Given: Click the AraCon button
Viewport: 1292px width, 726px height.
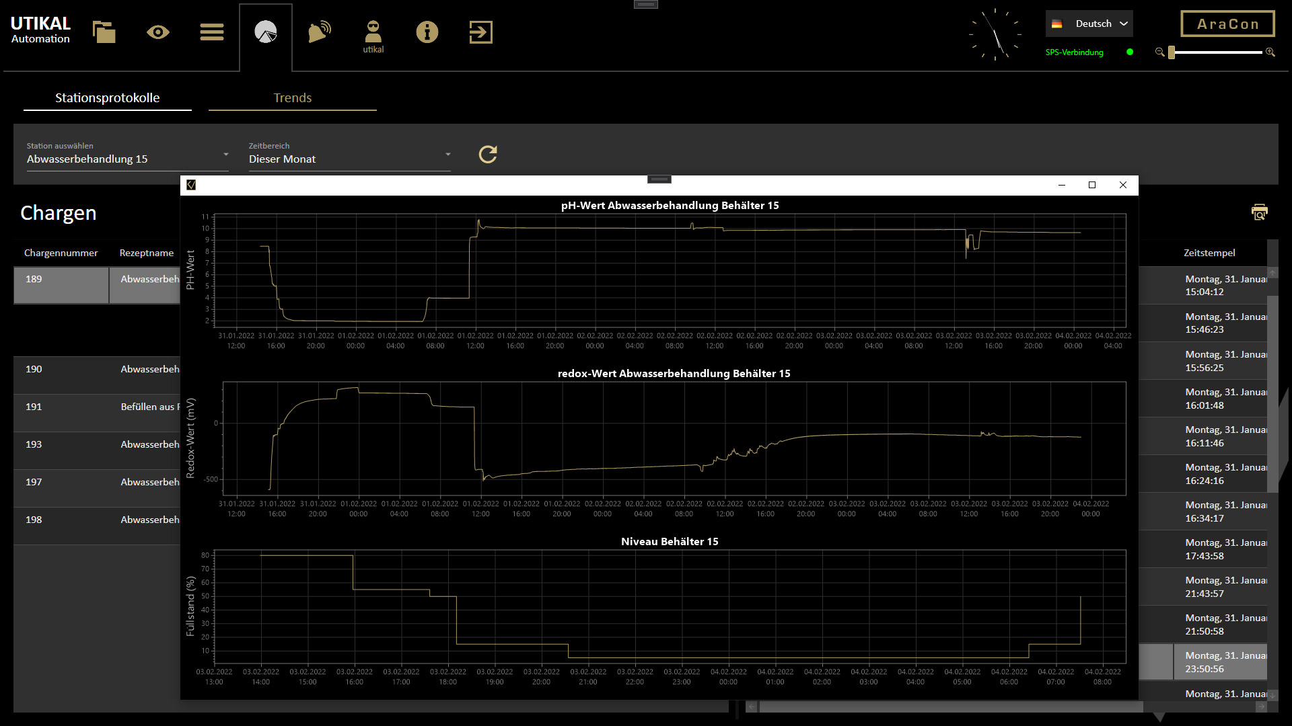Looking at the screenshot, I should [x=1227, y=23].
